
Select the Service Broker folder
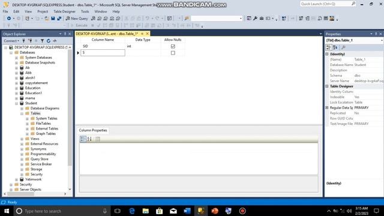point(41,164)
